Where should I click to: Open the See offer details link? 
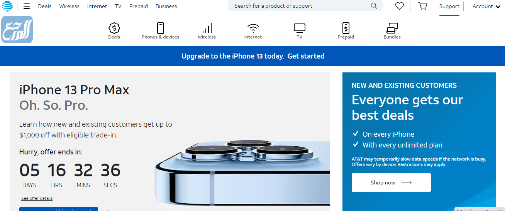coord(37,198)
